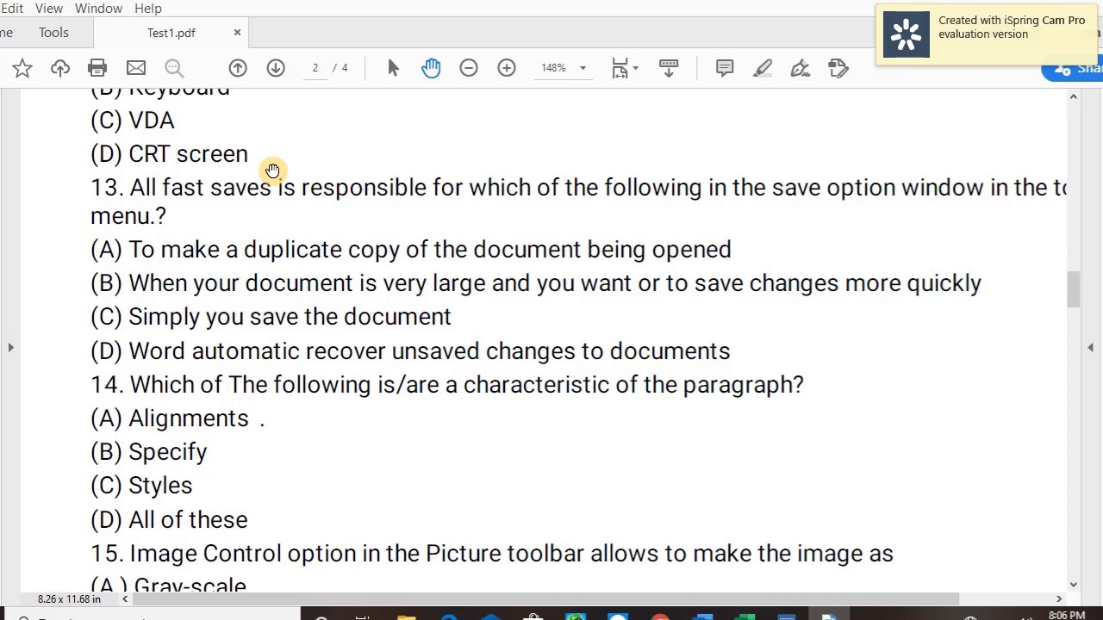Expand the left navigation pane arrow
The width and height of the screenshot is (1103, 620).
[10, 347]
